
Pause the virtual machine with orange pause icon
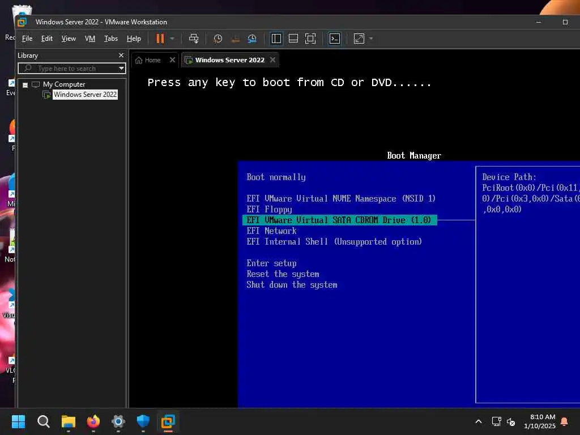point(160,39)
